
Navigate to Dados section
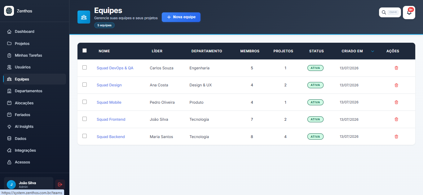34,139
